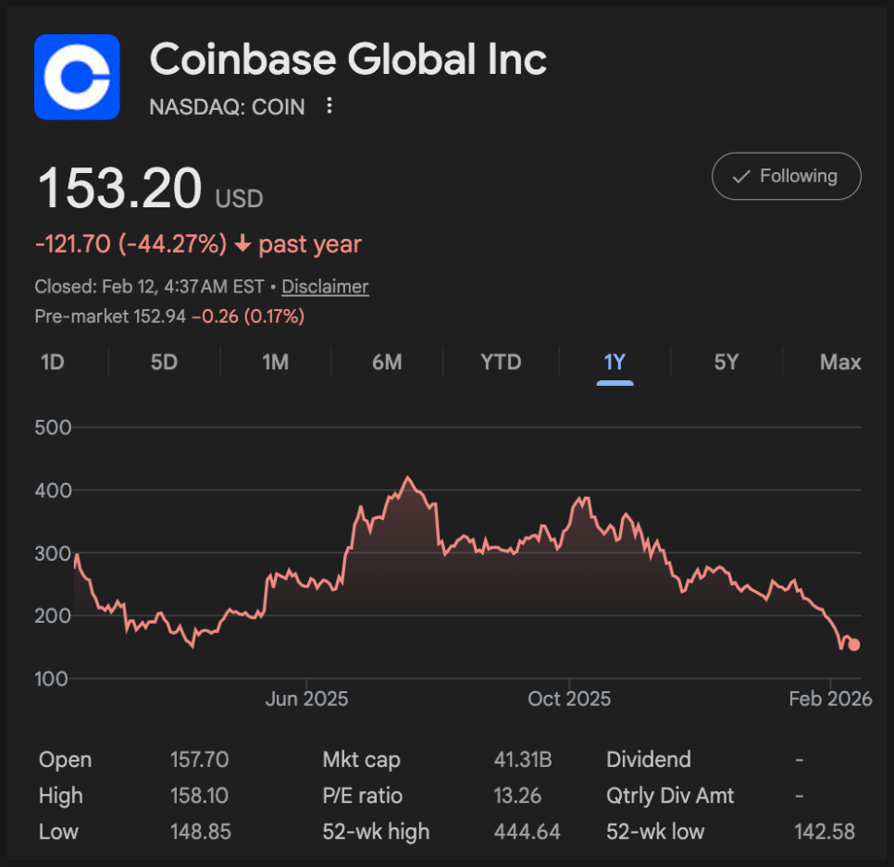This screenshot has height=867, width=894.
Task: Click the chart peak near 400
Action: 408,478
